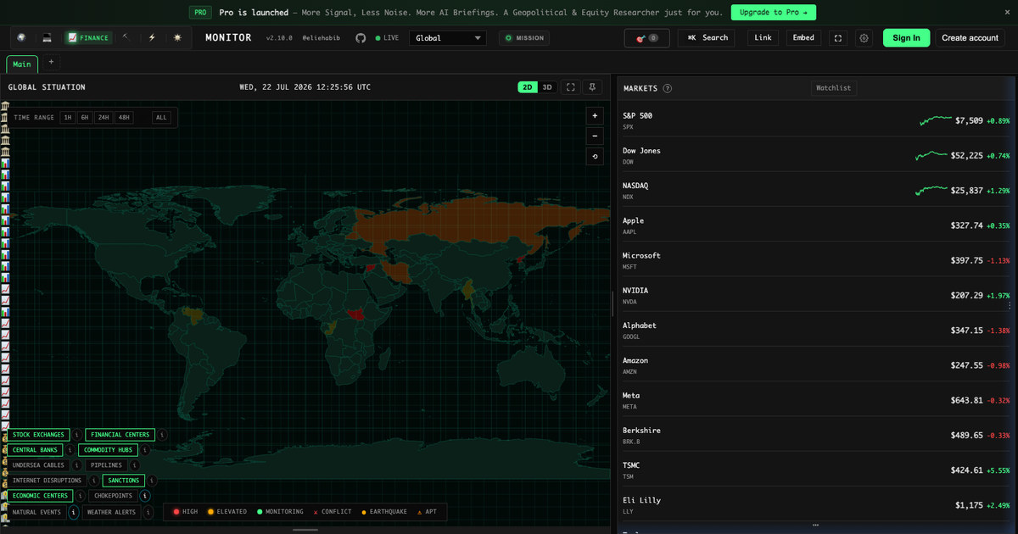Select the NVIDIA NVDA row

coord(815,295)
